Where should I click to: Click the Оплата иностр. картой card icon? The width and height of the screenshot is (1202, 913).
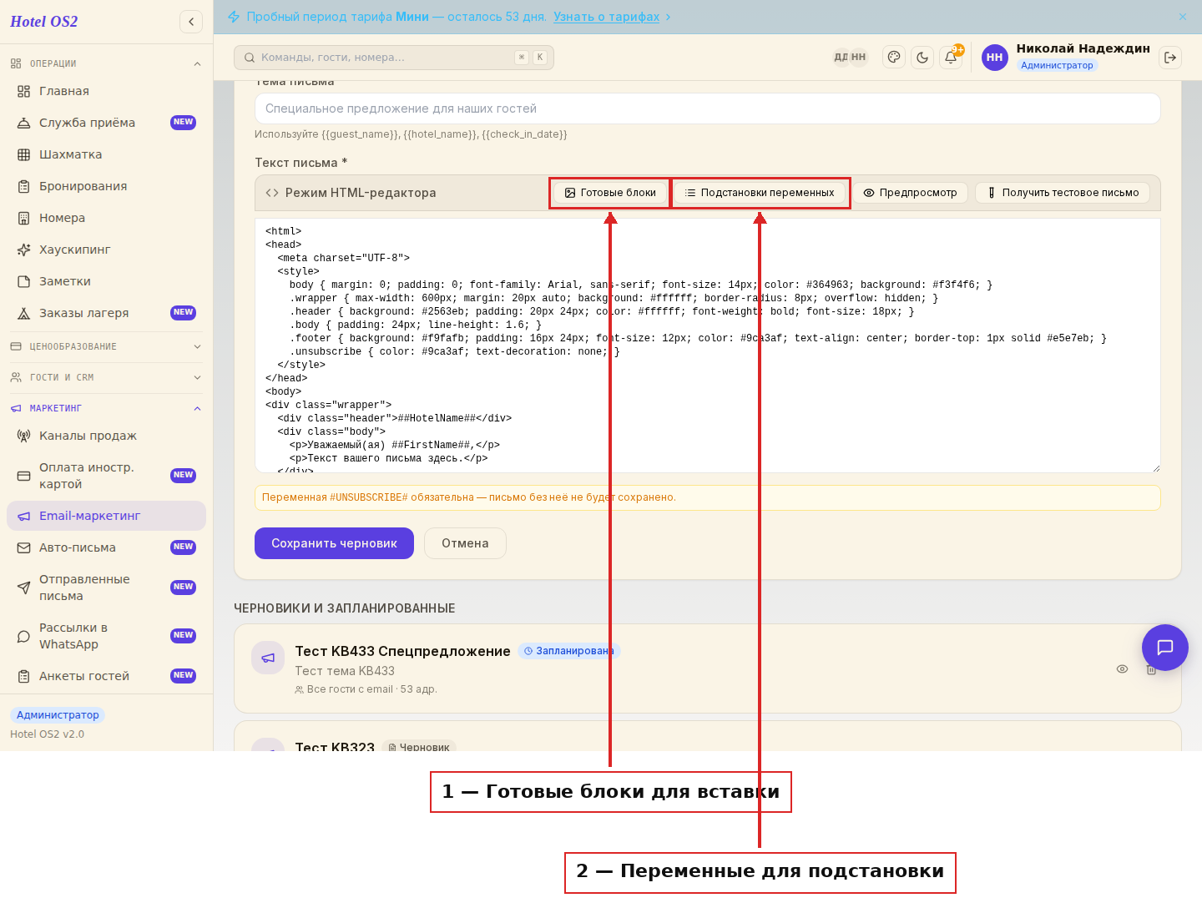click(23, 476)
